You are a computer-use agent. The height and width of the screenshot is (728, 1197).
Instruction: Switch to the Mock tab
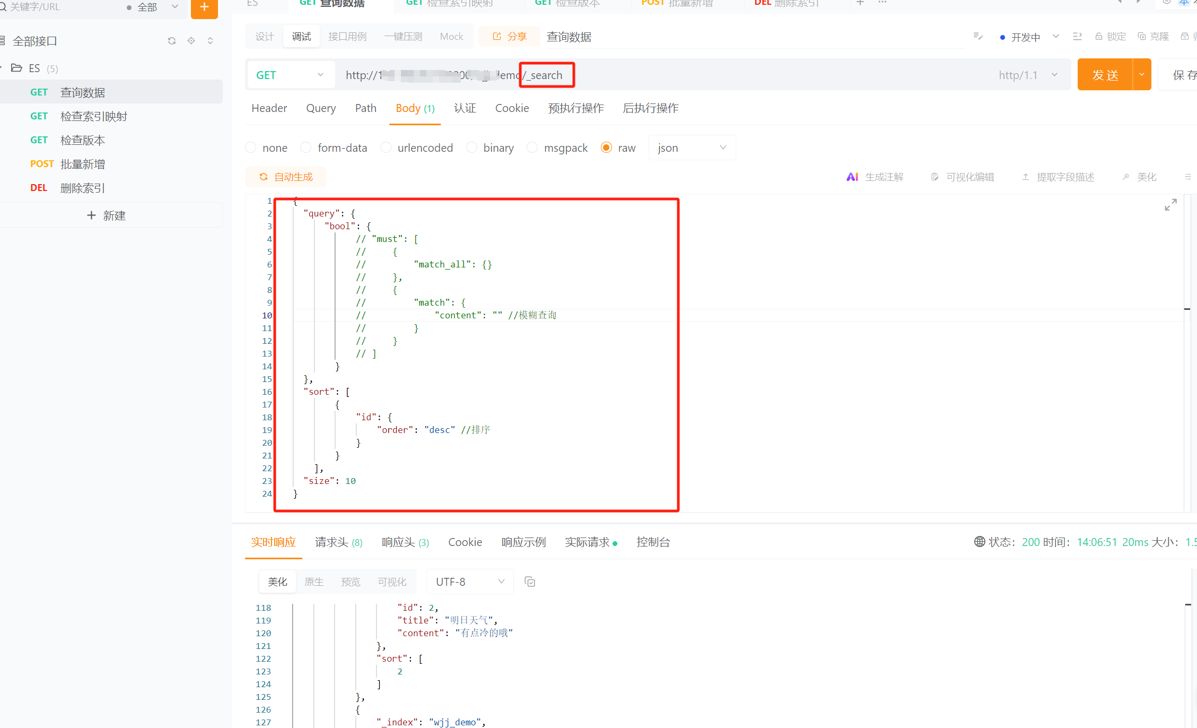(451, 36)
